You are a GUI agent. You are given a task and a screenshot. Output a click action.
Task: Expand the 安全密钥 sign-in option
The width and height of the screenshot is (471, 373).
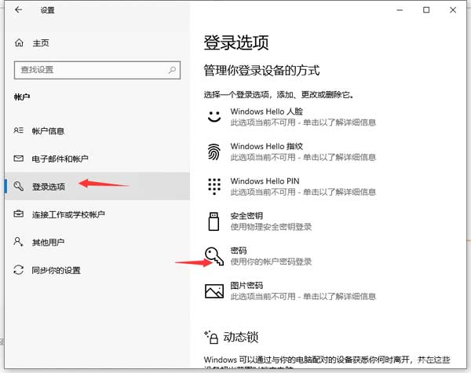259,221
